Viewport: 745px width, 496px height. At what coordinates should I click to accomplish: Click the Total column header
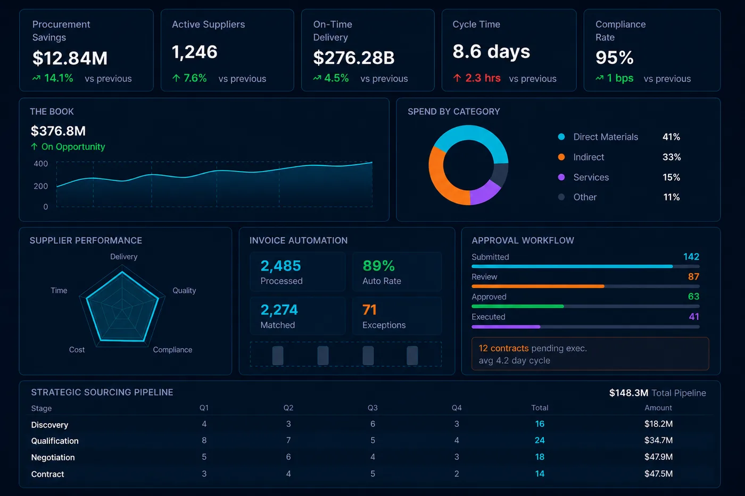(540, 408)
